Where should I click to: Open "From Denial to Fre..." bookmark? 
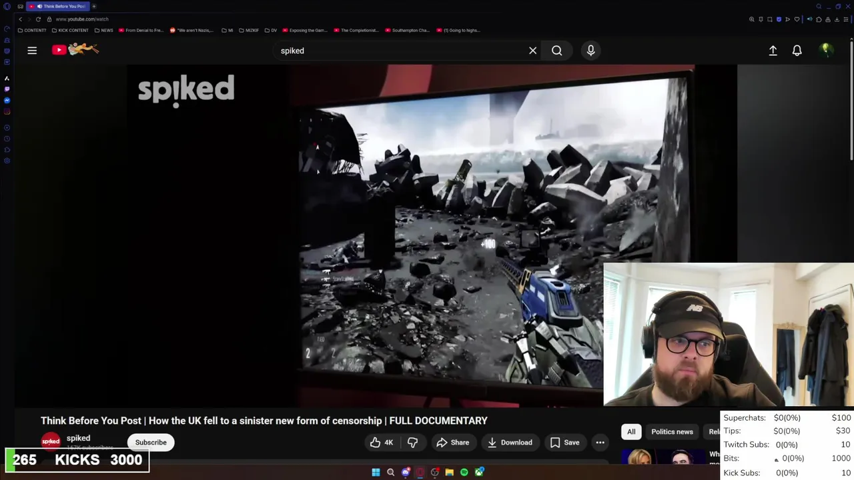point(141,30)
